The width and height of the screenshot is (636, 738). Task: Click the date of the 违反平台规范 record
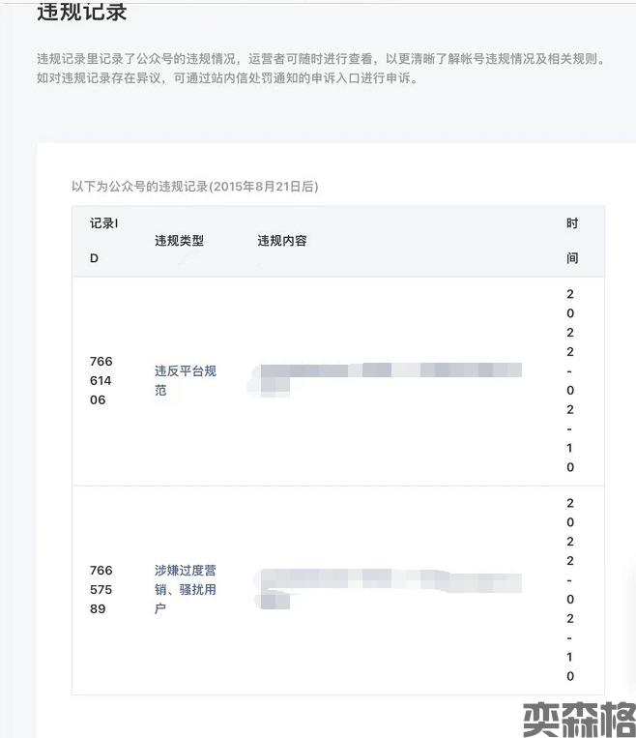(570, 380)
